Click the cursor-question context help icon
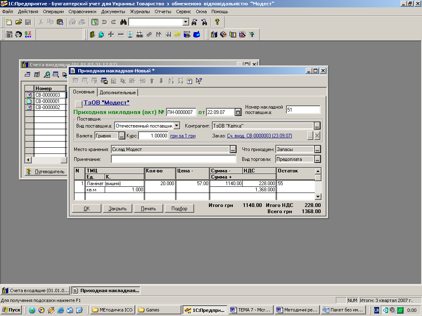 (x=199, y=81)
